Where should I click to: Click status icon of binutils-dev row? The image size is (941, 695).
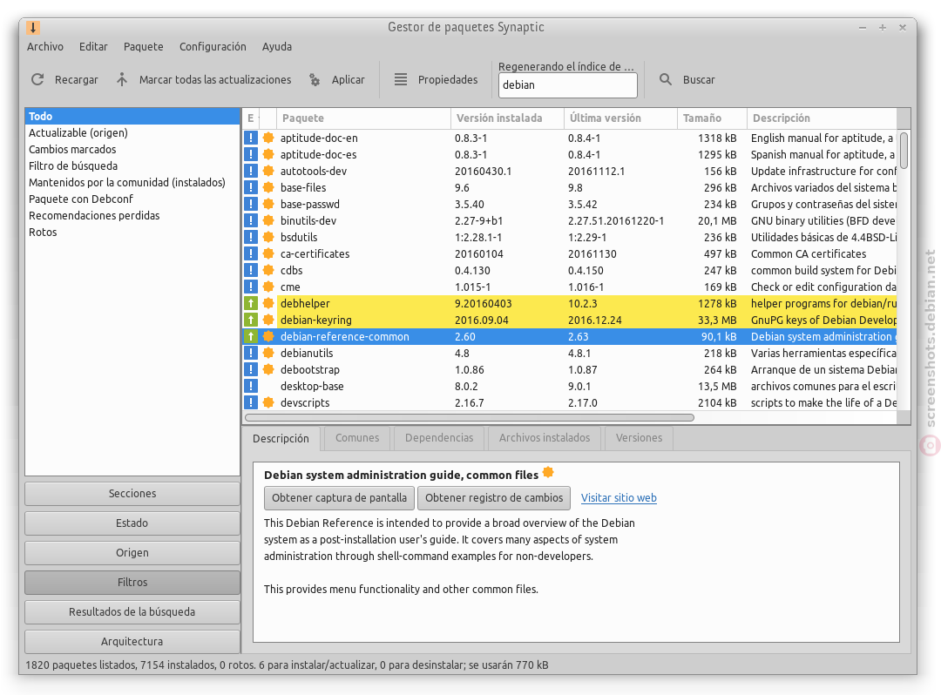(250, 220)
